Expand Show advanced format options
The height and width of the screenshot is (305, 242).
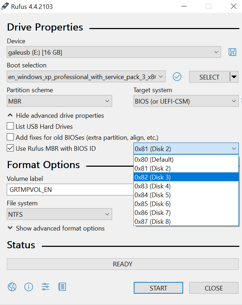56,228
